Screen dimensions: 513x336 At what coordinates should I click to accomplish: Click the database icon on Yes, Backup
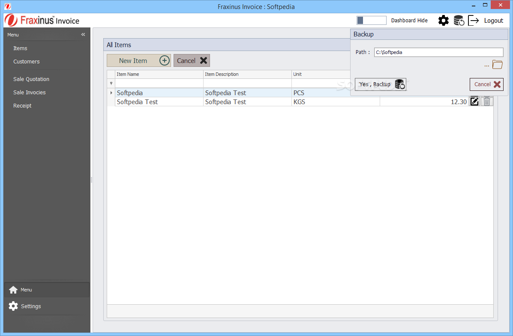point(400,84)
